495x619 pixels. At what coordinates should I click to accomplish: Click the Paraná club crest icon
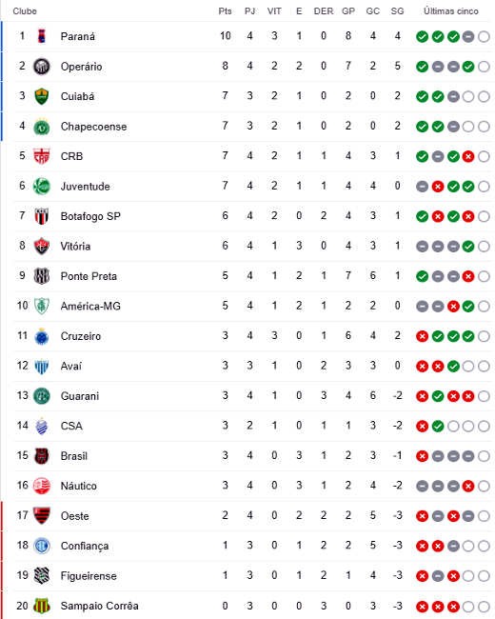tap(42, 36)
